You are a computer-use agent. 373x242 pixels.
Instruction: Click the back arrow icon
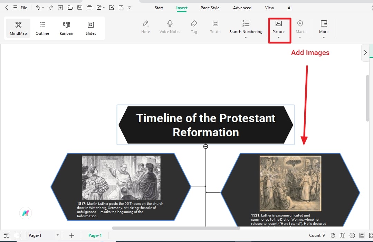pyautogui.click(x=7, y=8)
